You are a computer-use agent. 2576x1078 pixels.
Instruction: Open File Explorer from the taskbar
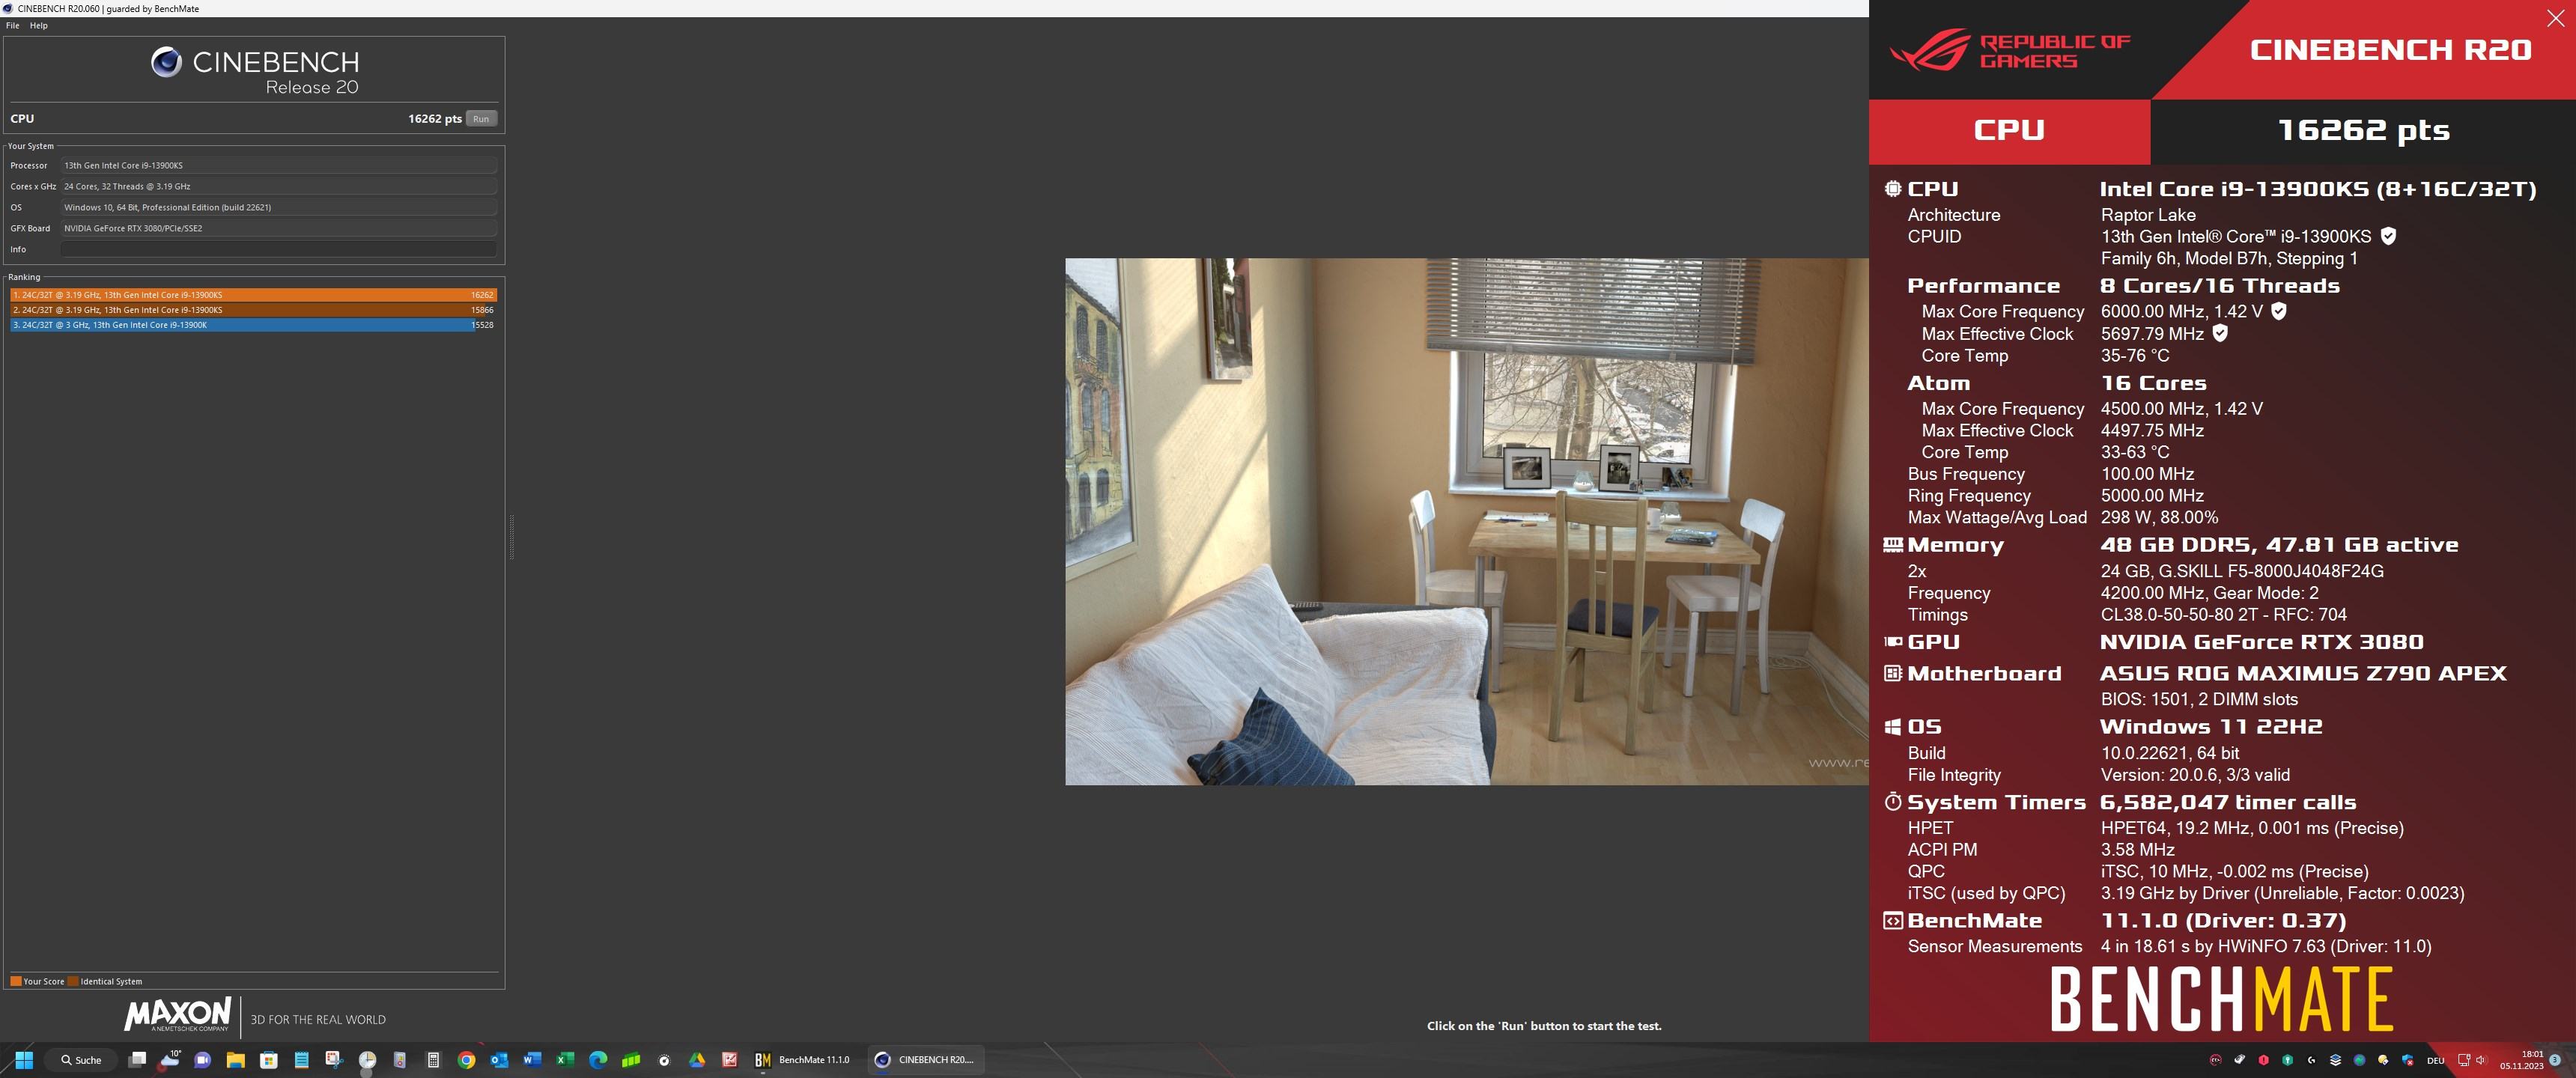tap(235, 1060)
